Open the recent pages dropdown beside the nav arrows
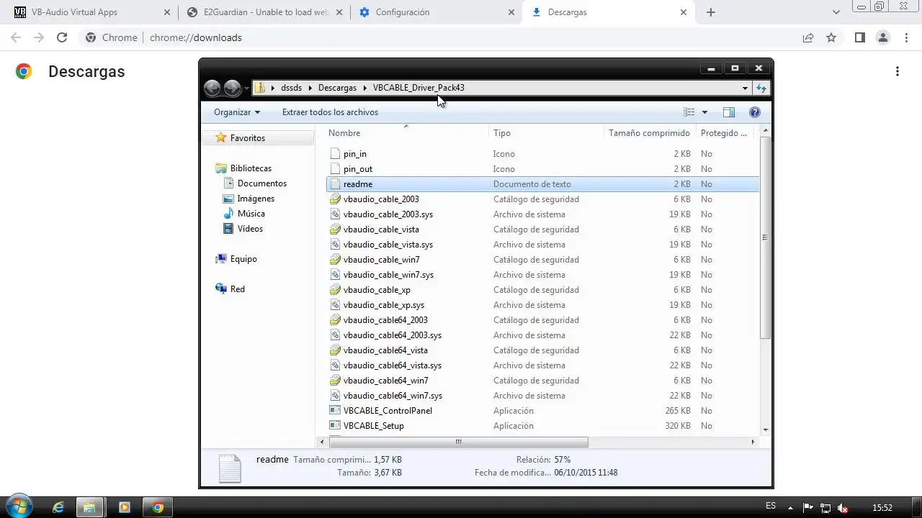922x518 pixels. (x=246, y=88)
